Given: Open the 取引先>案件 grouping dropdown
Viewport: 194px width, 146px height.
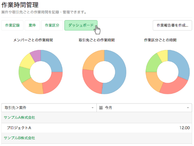Looking at the screenshot, I should 49,108.
